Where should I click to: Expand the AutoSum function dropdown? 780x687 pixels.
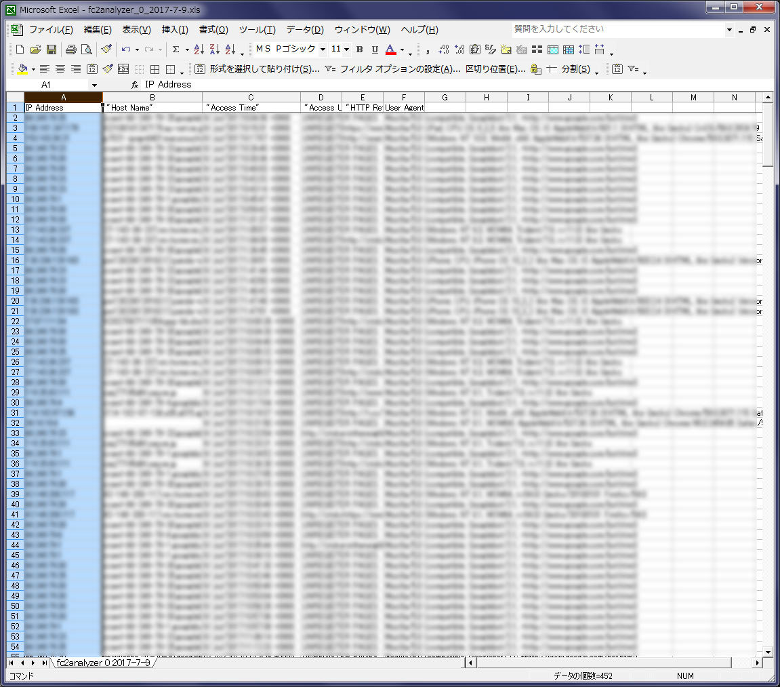pyautogui.click(x=187, y=50)
